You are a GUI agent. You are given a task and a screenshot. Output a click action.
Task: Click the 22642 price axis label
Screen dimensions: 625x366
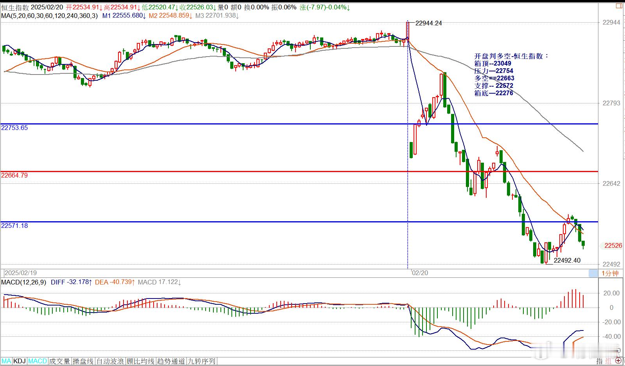(x=611, y=183)
